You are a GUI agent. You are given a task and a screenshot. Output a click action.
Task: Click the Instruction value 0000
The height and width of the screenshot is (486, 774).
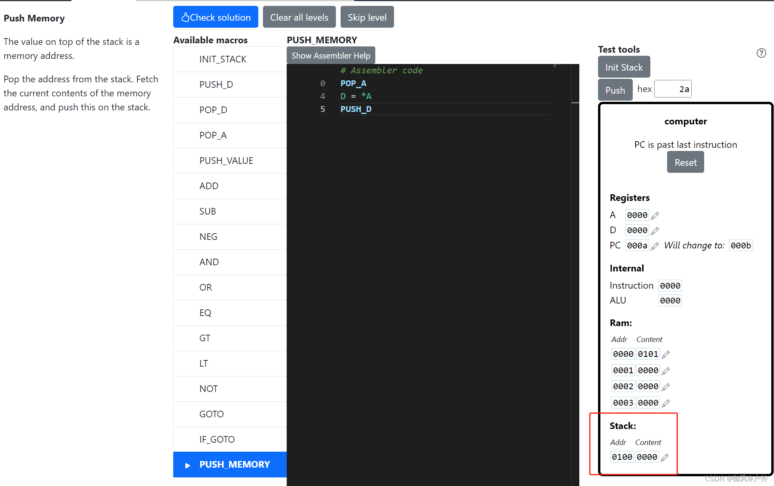tap(670, 286)
